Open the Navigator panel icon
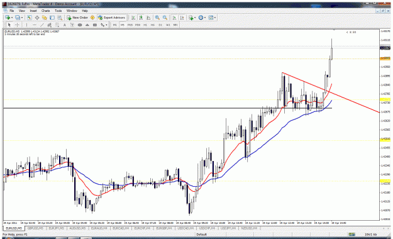 45,18
